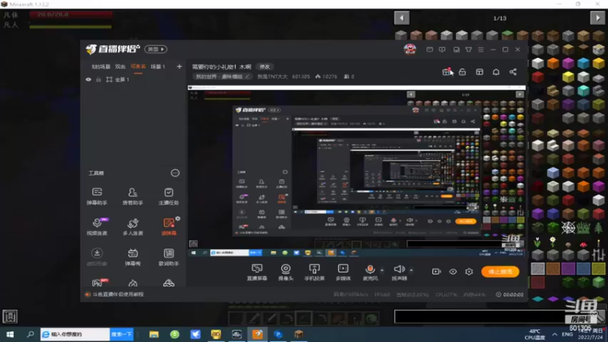The width and height of the screenshot is (608, 342).
Task: Add a 摄像头 camera source
Action: coord(286,272)
